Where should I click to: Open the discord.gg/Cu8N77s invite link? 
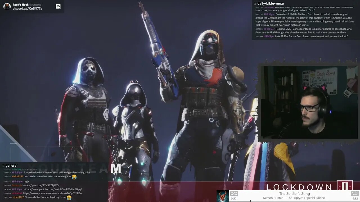point(27,8)
